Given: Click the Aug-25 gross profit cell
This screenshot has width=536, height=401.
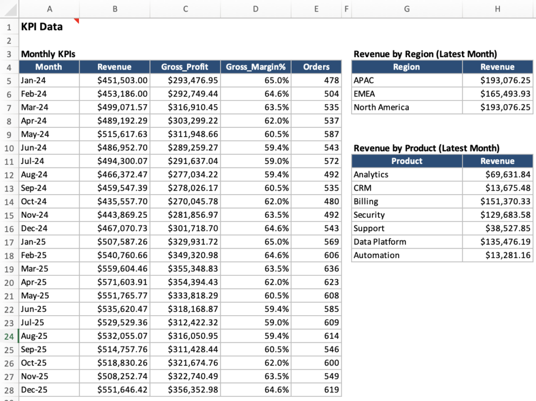Looking at the screenshot, I should point(184,336).
